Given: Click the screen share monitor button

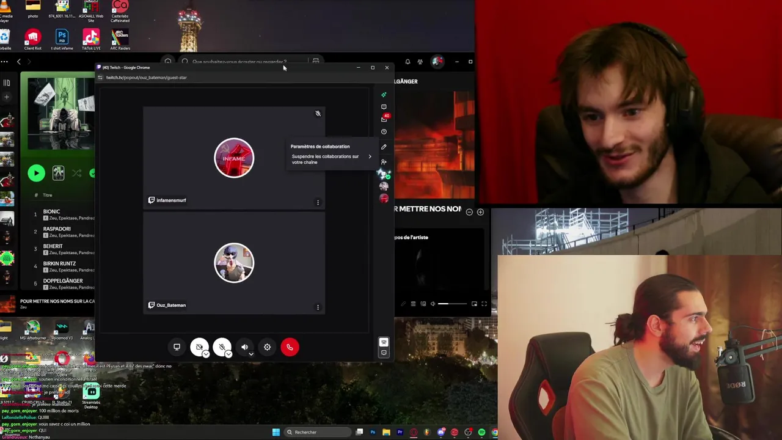Looking at the screenshot, I should (x=177, y=347).
